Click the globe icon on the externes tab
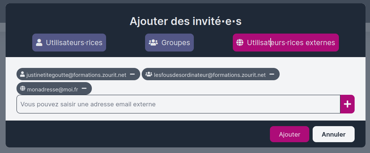 tap(240, 43)
